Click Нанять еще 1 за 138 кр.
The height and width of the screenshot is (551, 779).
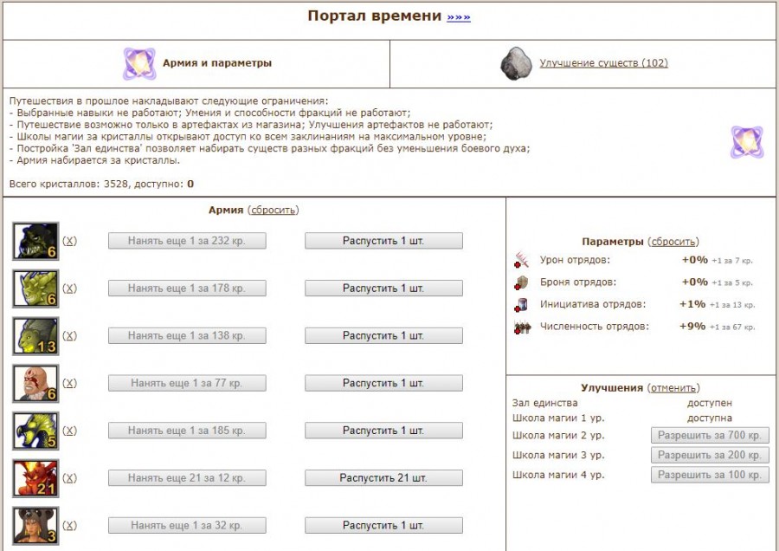pos(187,335)
